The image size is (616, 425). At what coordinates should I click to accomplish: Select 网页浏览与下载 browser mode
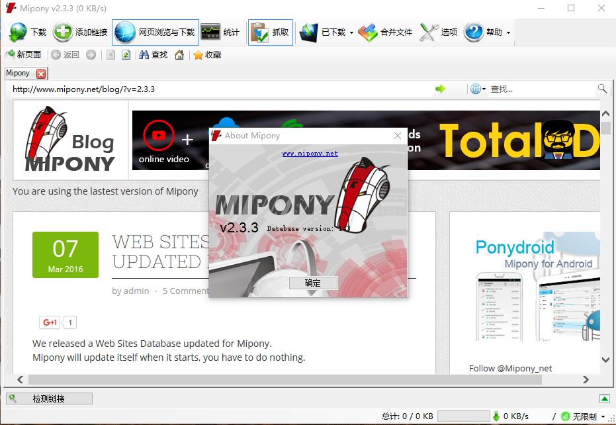155,32
